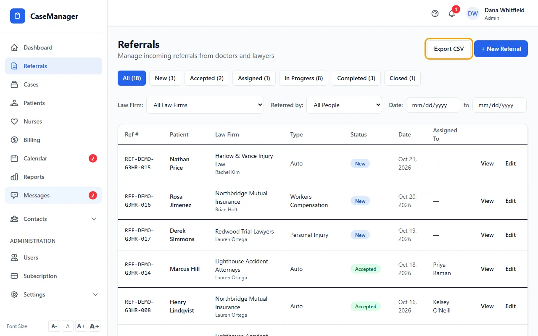This screenshot has width=538, height=336.
Task: Open the All Law Firms dropdown
Action: click(205, 105)
